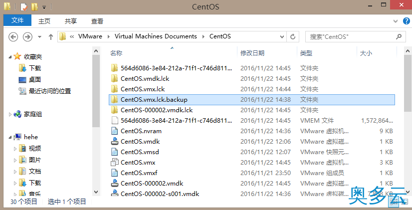Sort by 修改日期 column header

[x=252, y=53]
